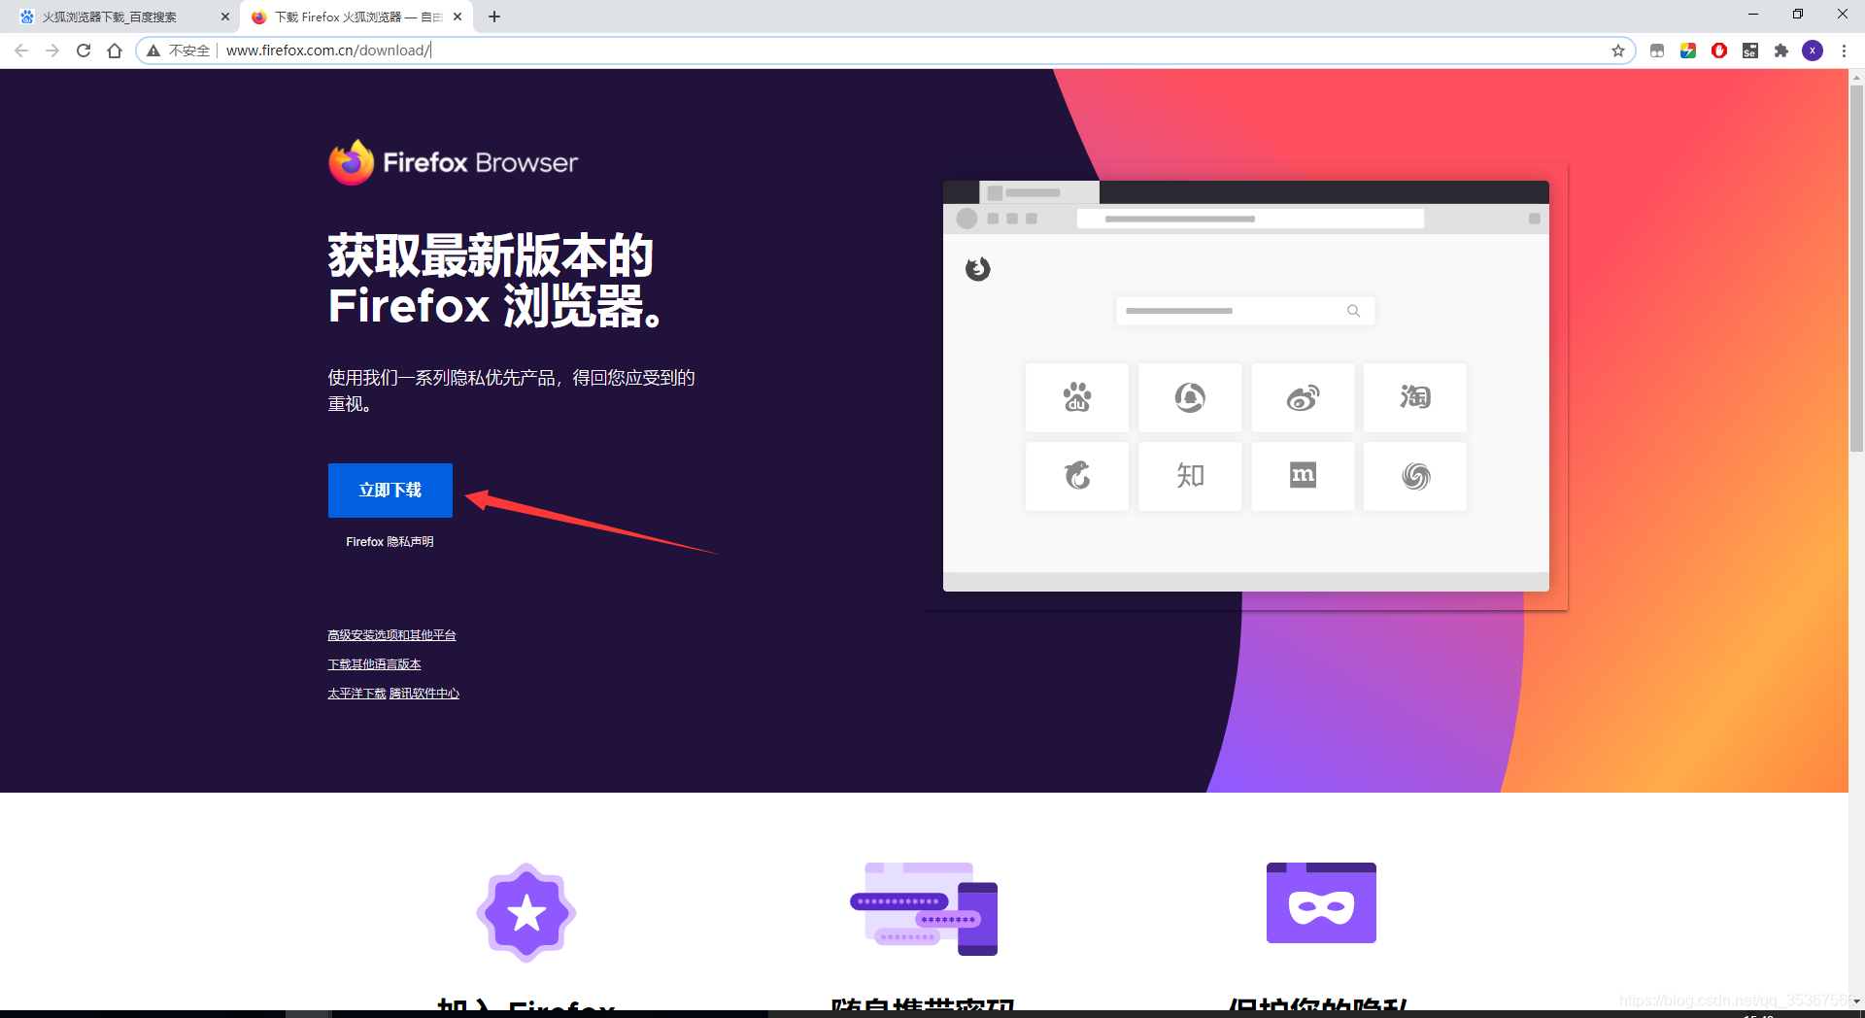Click the Zhihu tile in mockup

[1190, 476]
